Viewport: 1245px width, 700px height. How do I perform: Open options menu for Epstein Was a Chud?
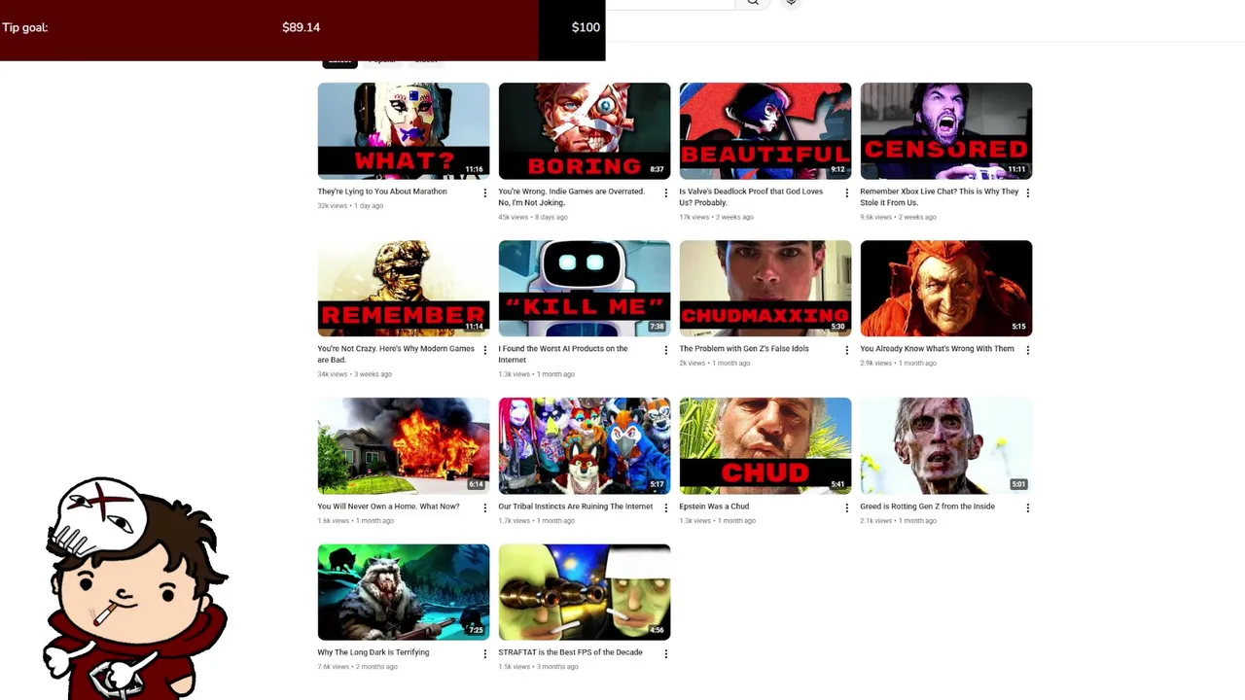tap(846, 507)
